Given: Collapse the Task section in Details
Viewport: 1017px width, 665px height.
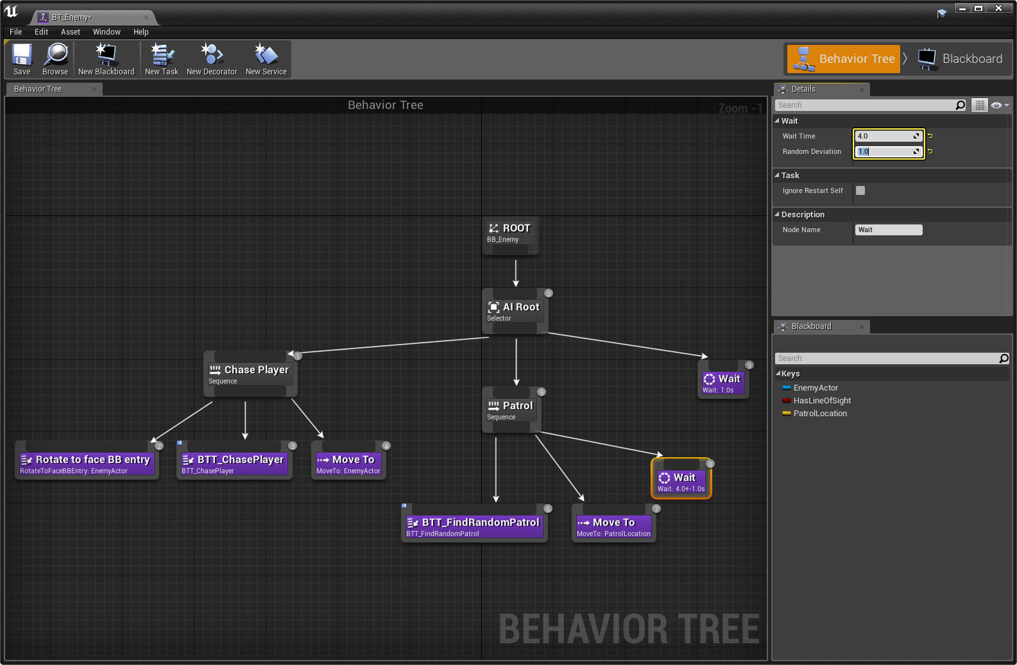Looking at the screenshot, I should pos(777,175).
